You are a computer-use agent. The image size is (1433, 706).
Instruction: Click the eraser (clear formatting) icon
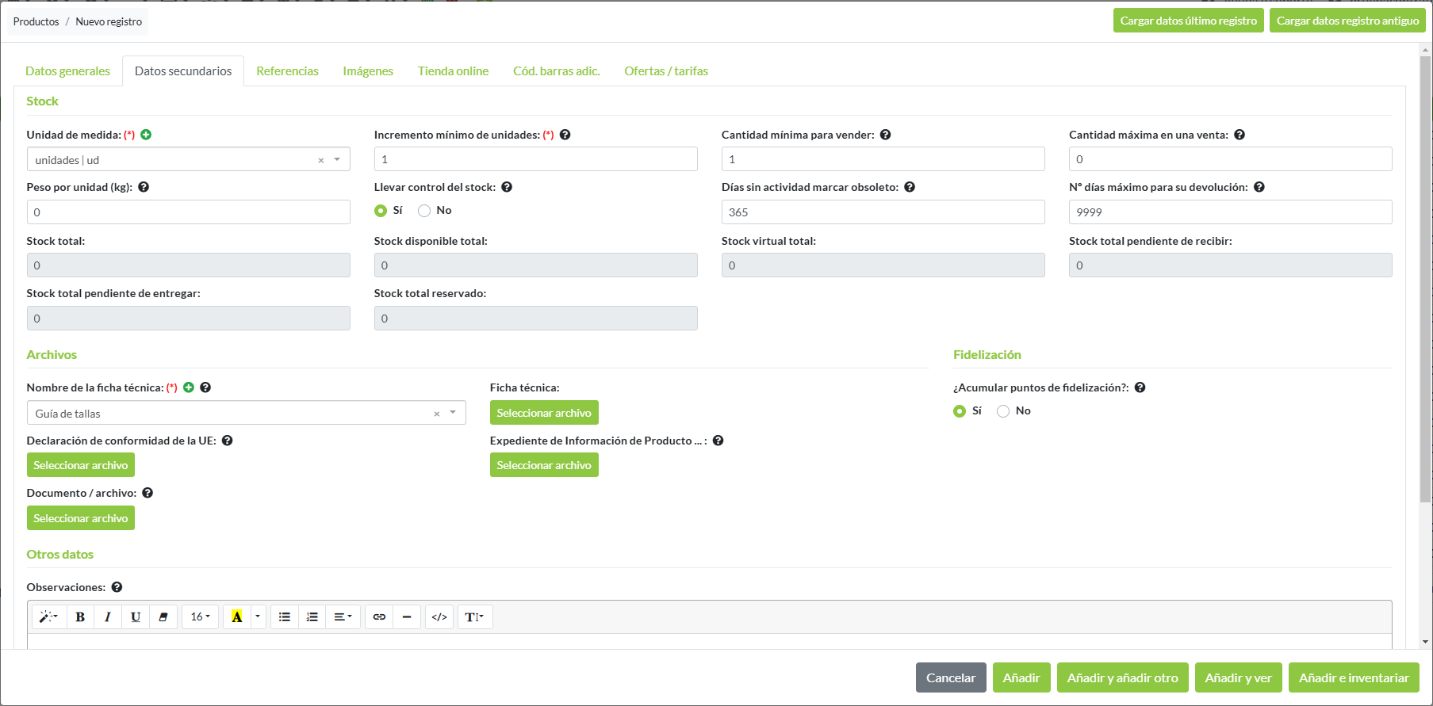pos(163,617)
